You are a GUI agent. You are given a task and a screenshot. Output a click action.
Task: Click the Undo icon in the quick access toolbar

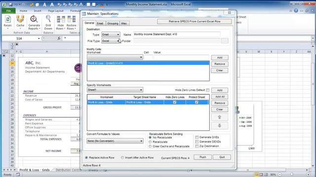click(16, 4)
